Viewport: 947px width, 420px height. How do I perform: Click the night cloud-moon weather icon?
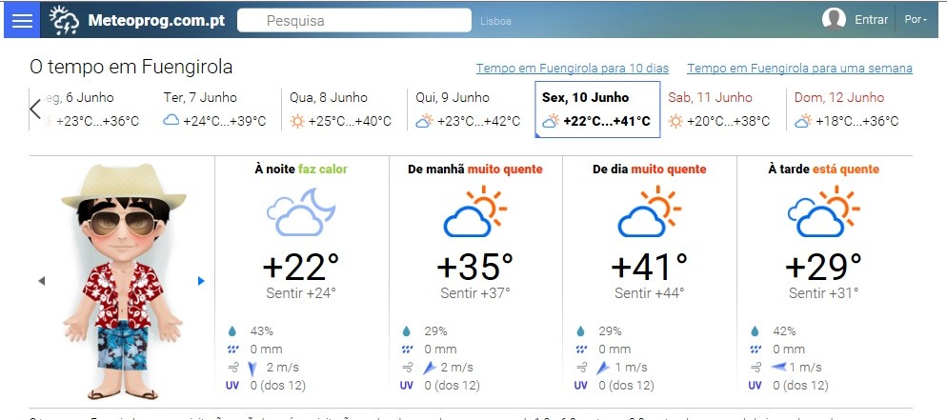(300, 210)
